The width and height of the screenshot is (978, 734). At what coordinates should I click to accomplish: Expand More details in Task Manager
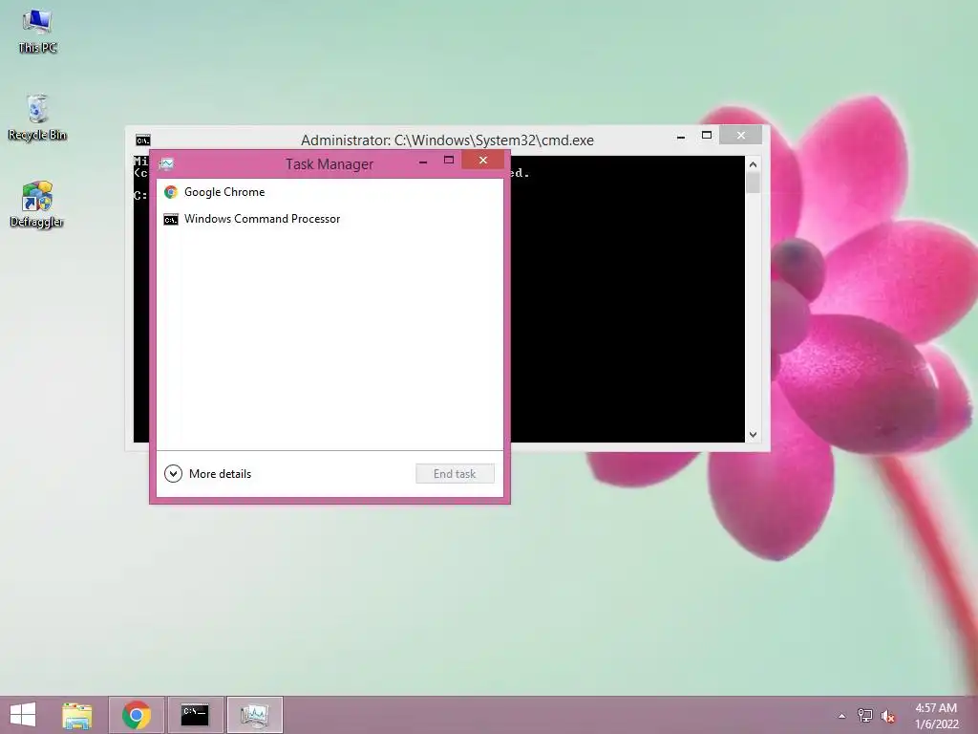pyautogui.click(x=207, y=474)
